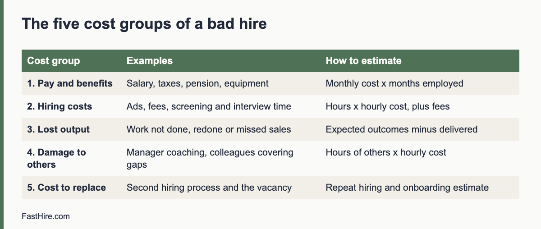Click the '3. Lost output' row label
The image size is (541, 229).
[x=59, y=129]
